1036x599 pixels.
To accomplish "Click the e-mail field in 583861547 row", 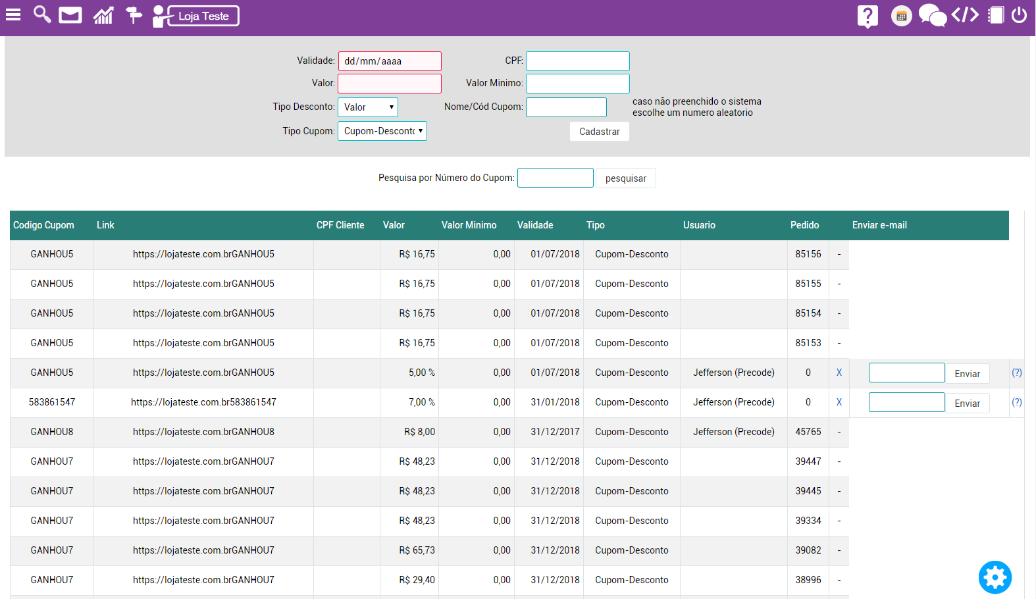I will coord(907,402).
